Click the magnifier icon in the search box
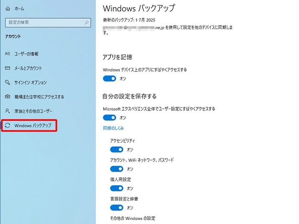 pos(87,23)
